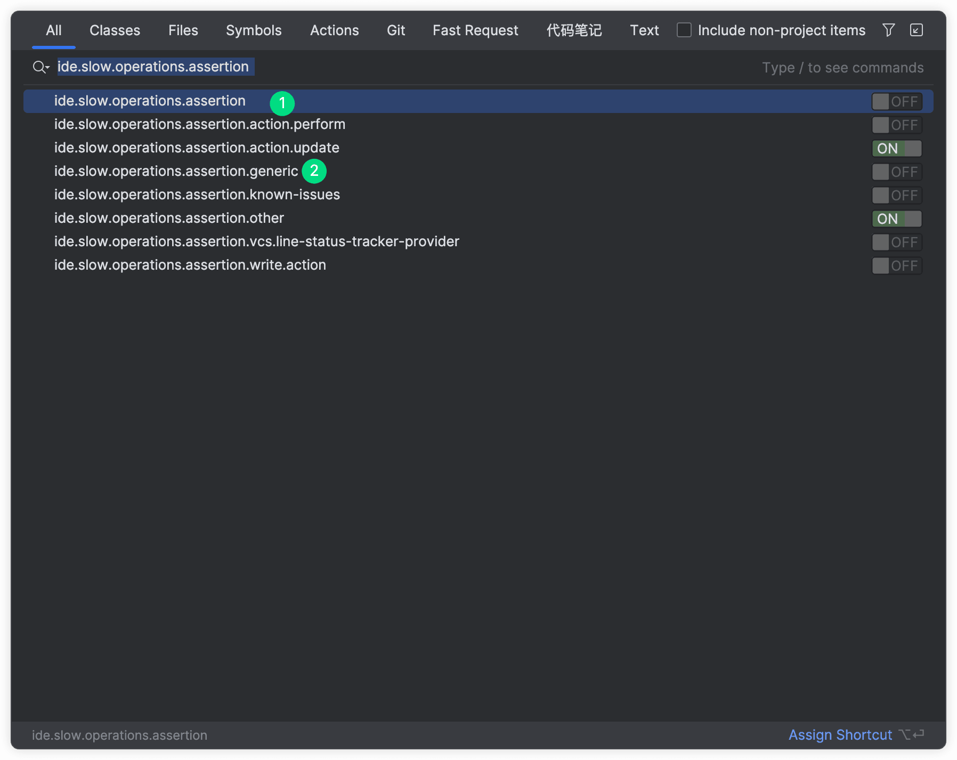Switch to the Fast Request tab

[x=475, y=30]
